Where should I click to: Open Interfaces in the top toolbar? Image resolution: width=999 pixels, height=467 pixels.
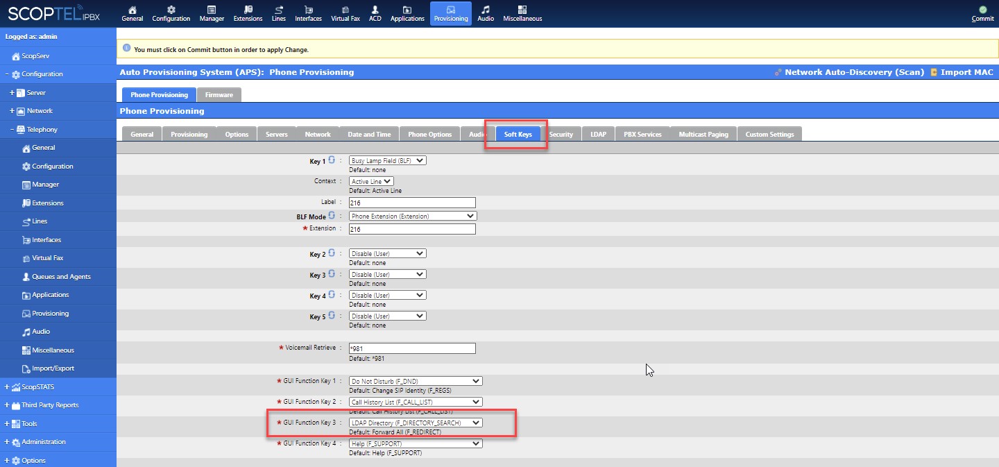pyautogui.click(x=308, y=13)
